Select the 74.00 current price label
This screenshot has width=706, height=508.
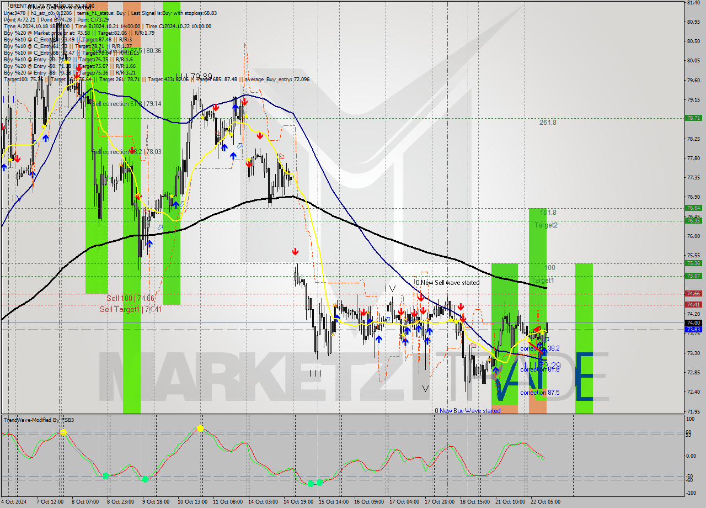(693, 323)
